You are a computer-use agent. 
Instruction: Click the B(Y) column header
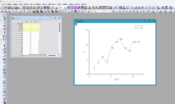tap(36, 22)
